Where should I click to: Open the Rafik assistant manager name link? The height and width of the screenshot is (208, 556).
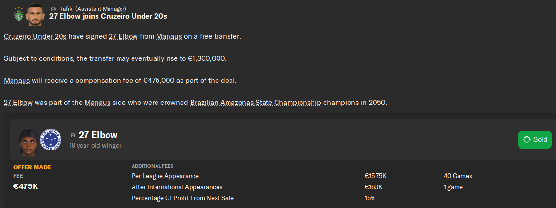click(65, 9)
